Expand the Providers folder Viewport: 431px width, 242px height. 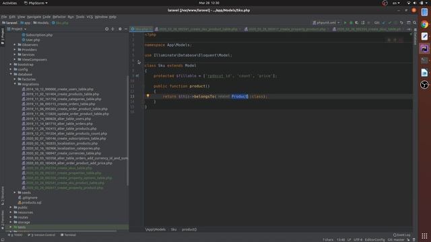(15, 49)
